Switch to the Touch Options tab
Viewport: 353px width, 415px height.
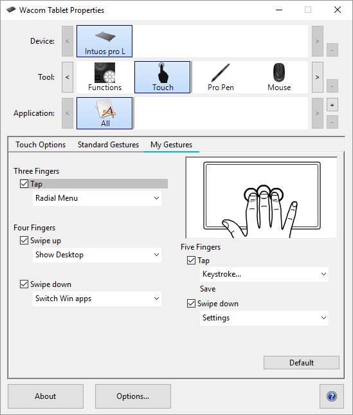point(41,145)
